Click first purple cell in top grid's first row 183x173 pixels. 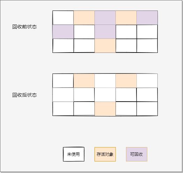tap(105, 18)
